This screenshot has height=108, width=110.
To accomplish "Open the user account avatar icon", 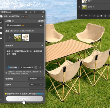I will pos(1,16).
